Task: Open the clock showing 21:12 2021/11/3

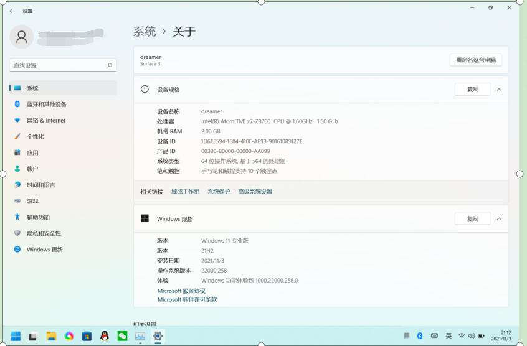Action: [501, 335]
